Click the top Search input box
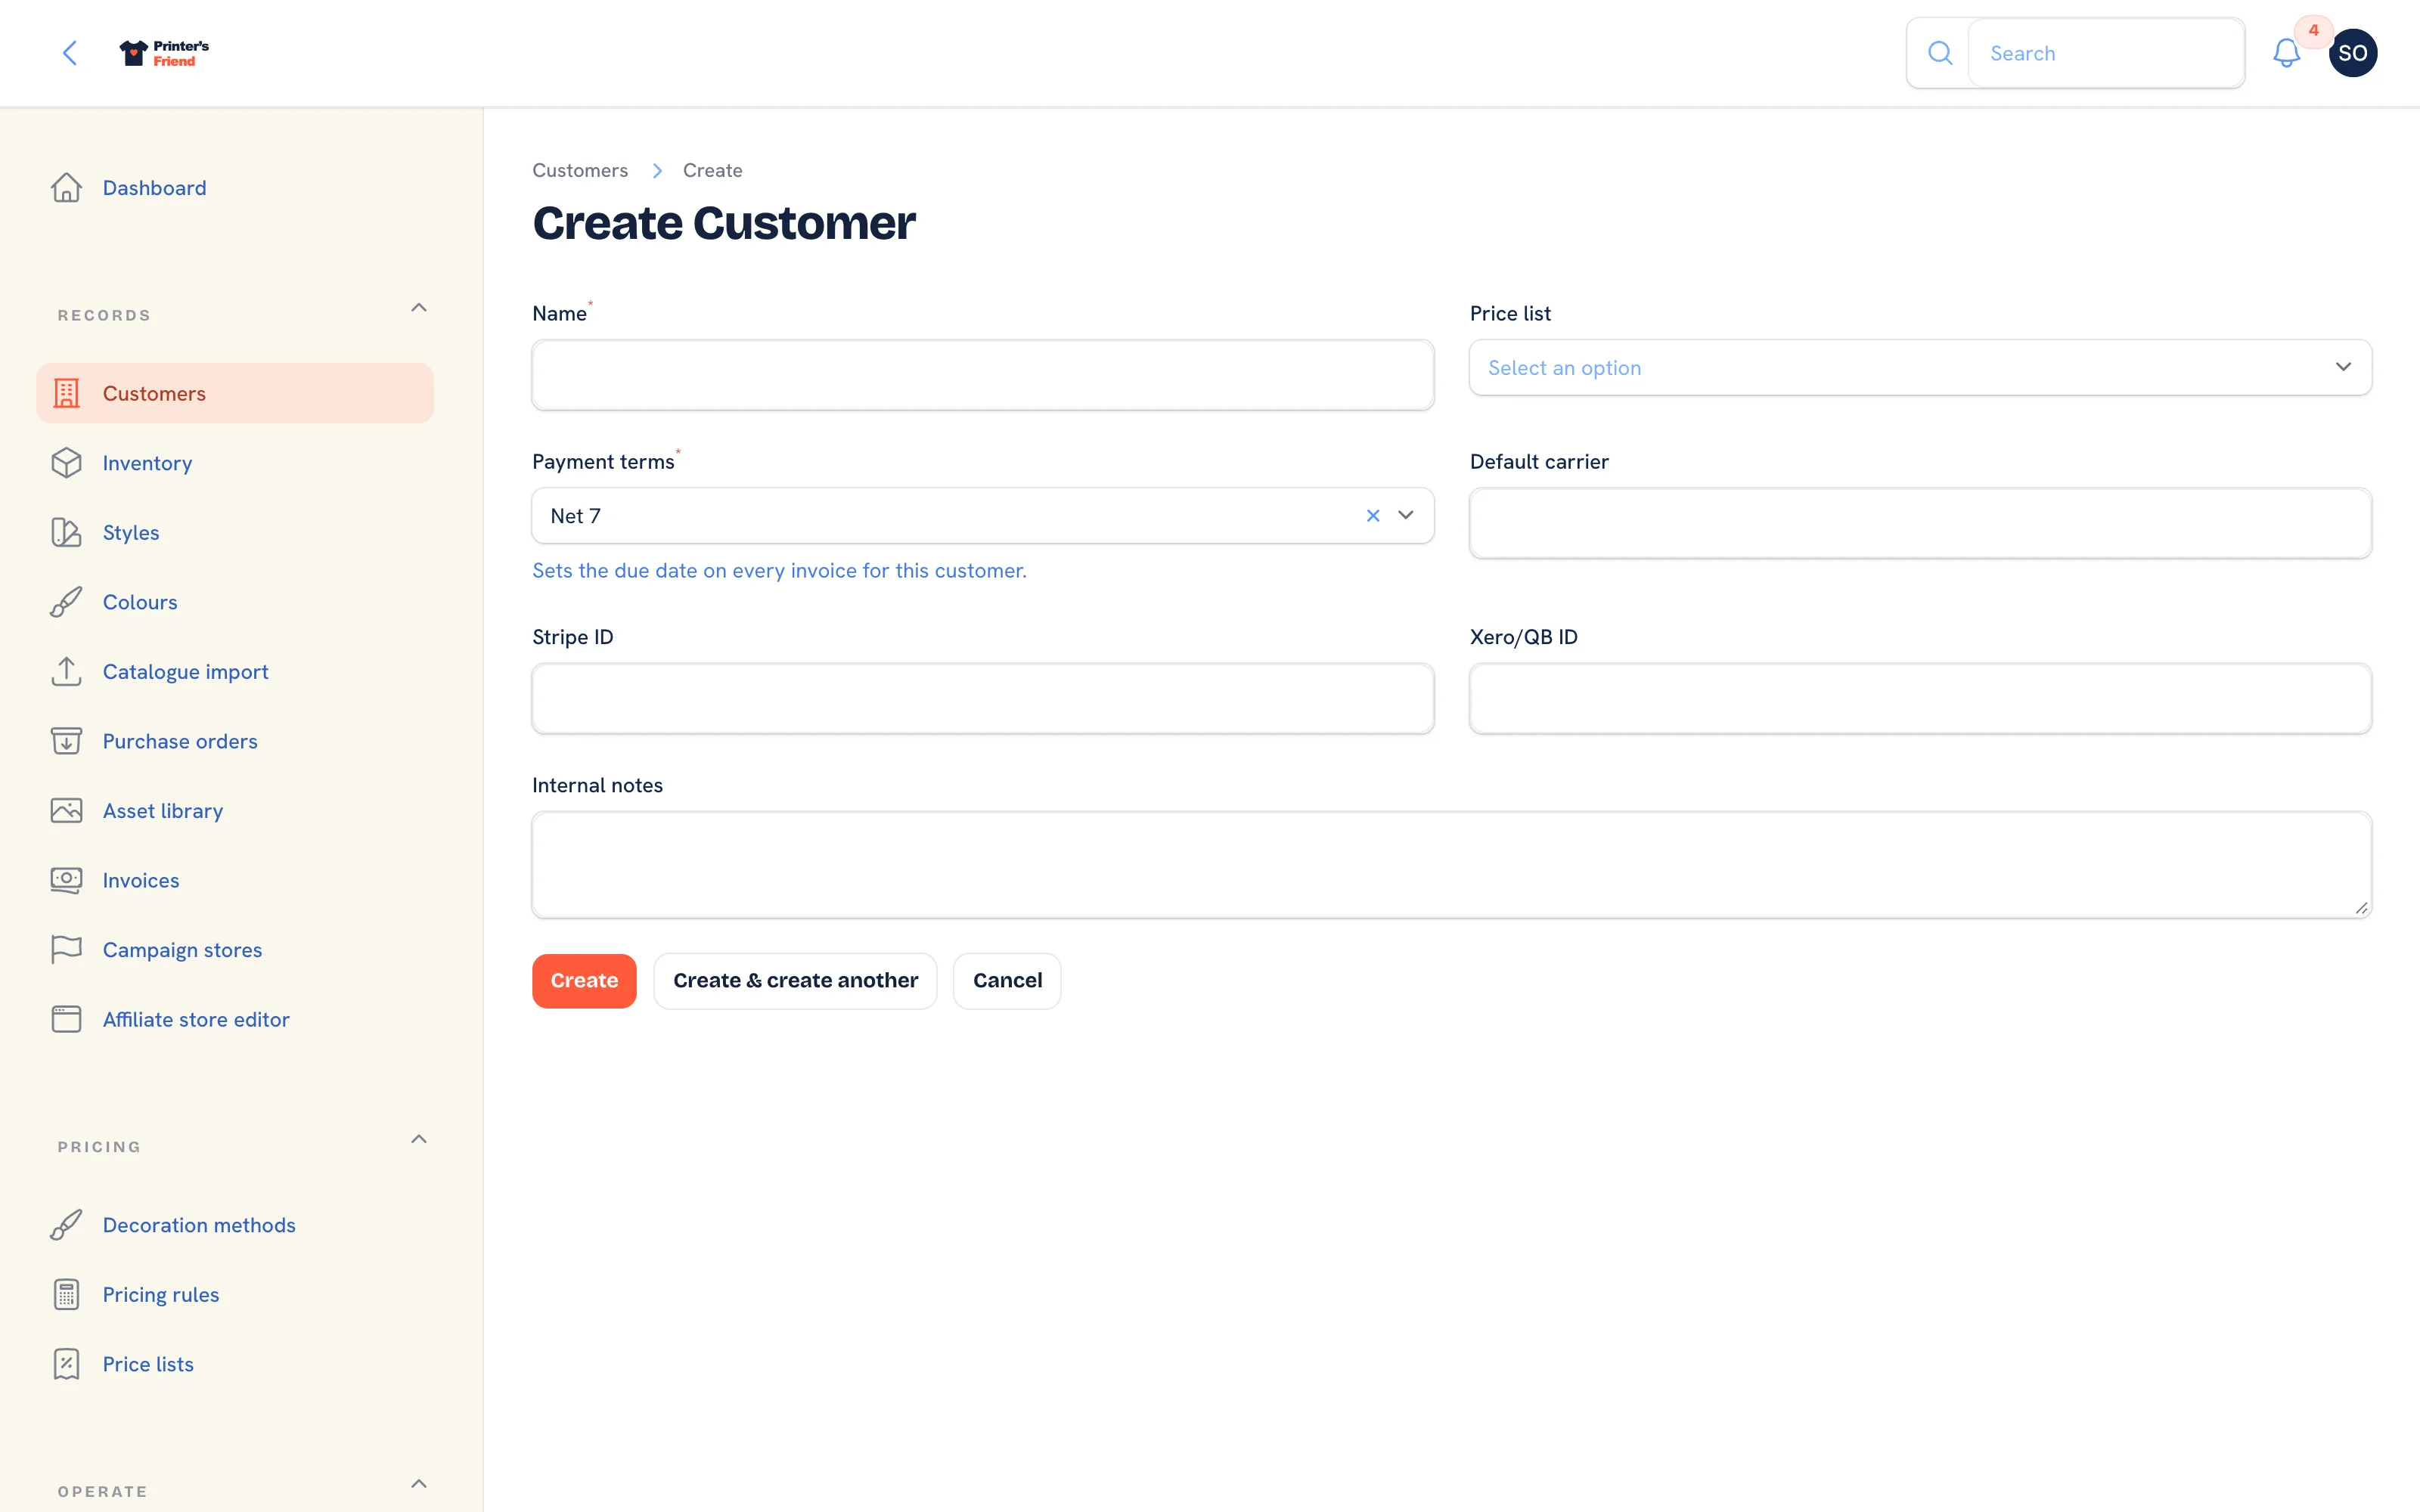 tap(2106, 53)
